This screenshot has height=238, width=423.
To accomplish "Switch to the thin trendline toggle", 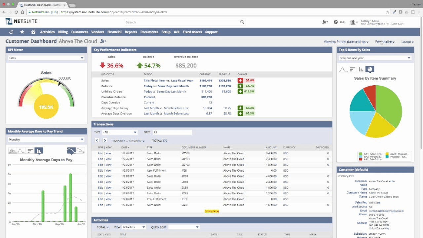I will point(80,151).
